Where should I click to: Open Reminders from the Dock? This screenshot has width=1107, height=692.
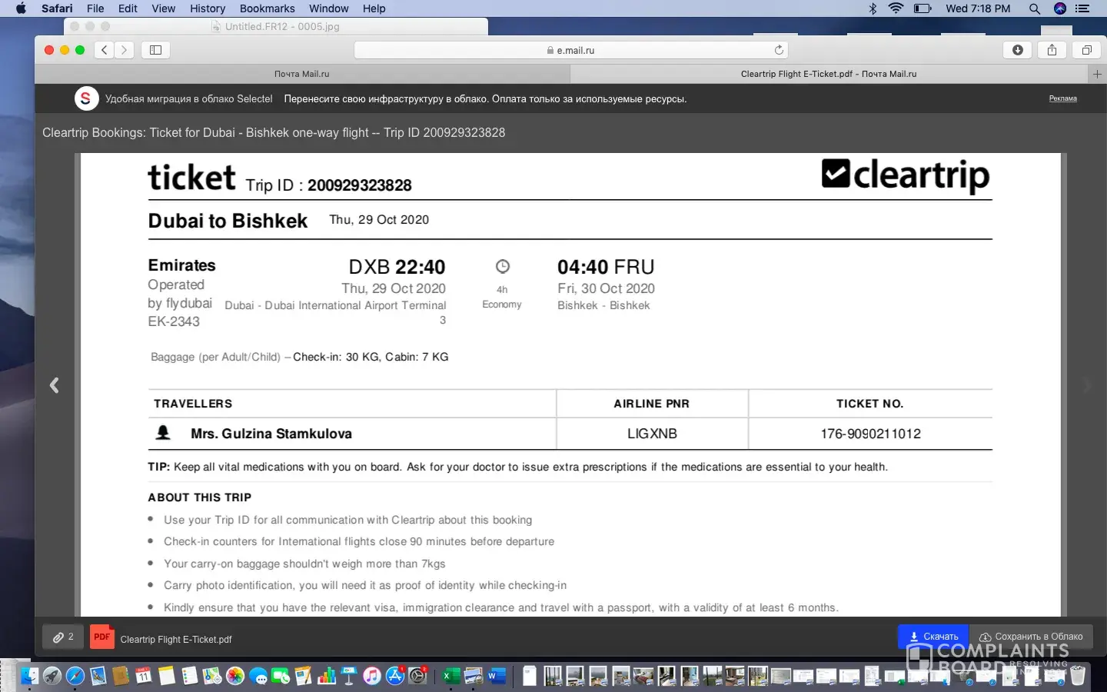(x=190, y=676)
